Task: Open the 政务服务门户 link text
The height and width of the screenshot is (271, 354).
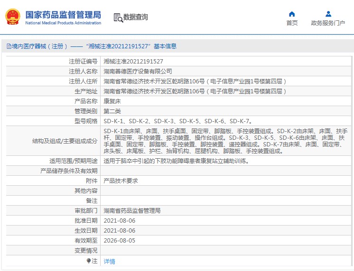Action: 328,23
